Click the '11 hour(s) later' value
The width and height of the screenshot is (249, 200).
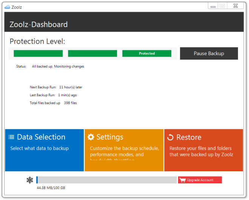tap(71, 87)
